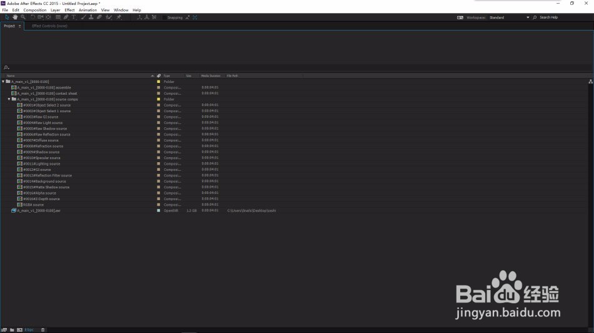Select the Puppet Pin tool
The height and width of the screenshot is (333, 594).
point(119,17)
